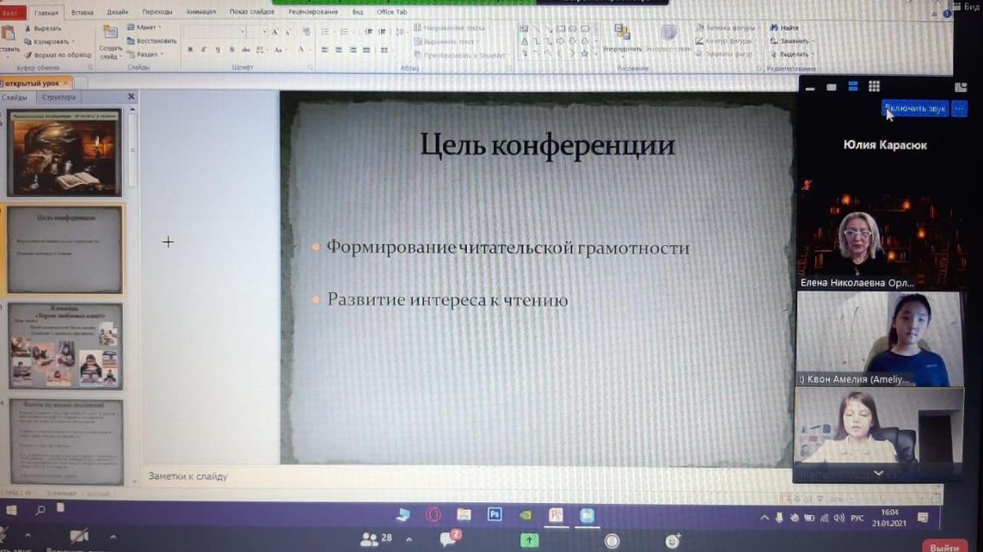
Task: Switch to the Структура pane tab
Action: tap(59, 97)
